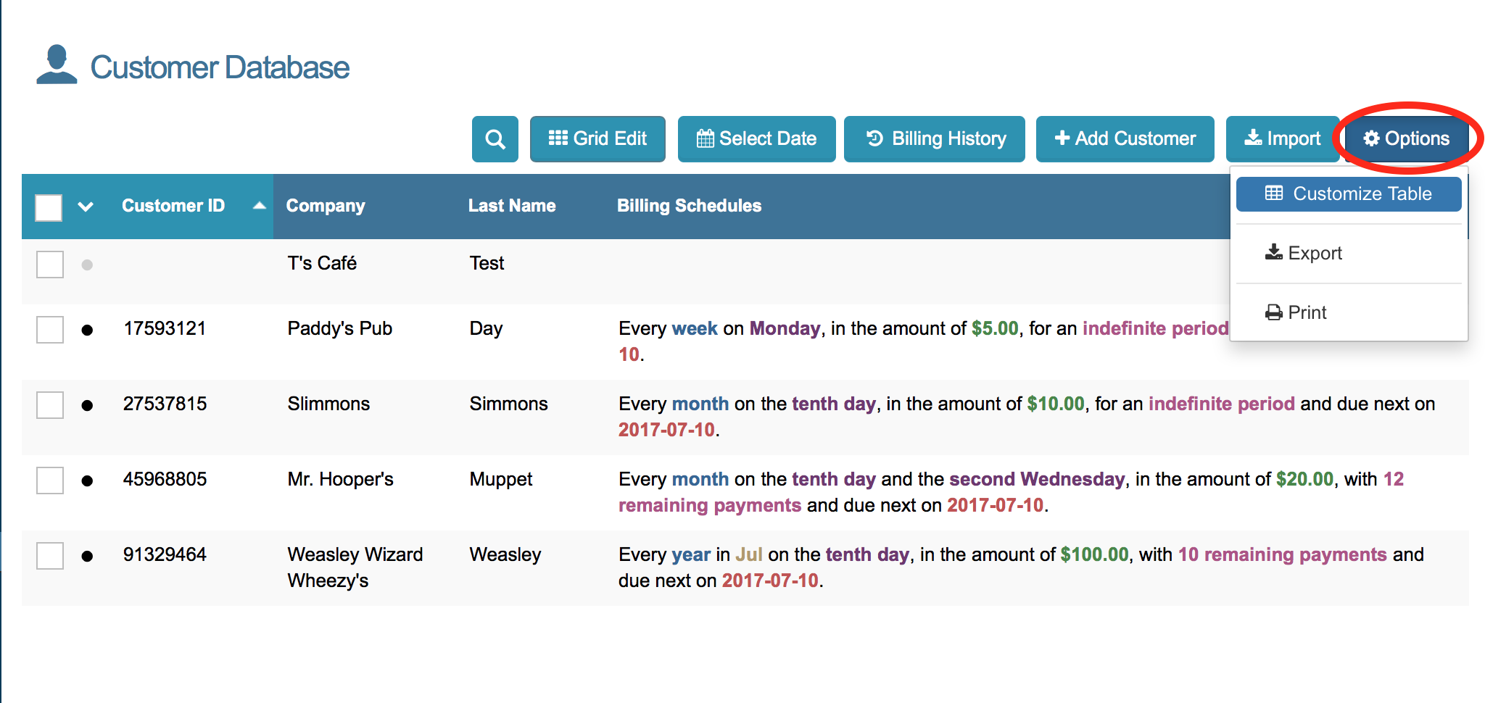Open the Select Date calendar button

(x=756, y=139)
